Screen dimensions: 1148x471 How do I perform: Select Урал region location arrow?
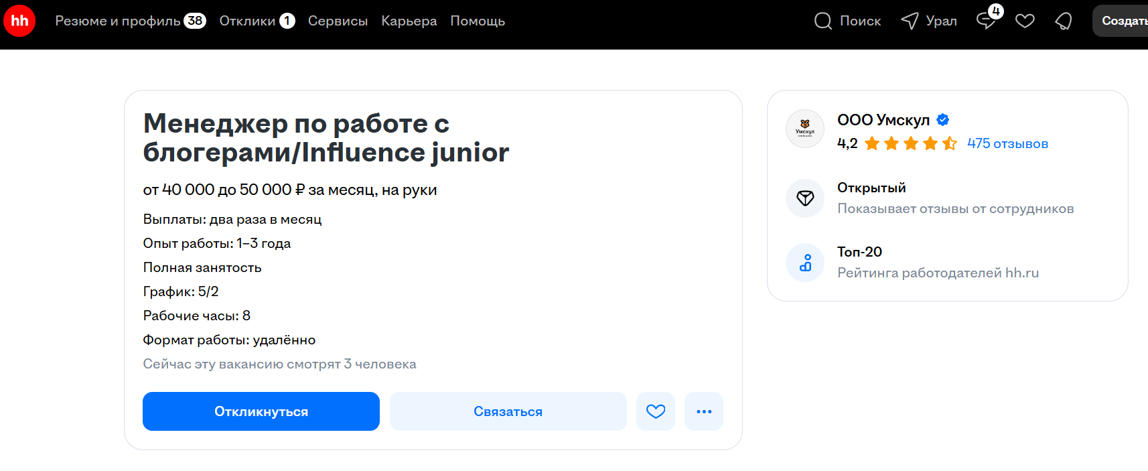pos(910,21)
